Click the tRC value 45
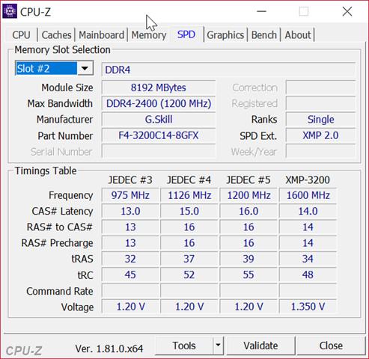 (x=130, y=274)
